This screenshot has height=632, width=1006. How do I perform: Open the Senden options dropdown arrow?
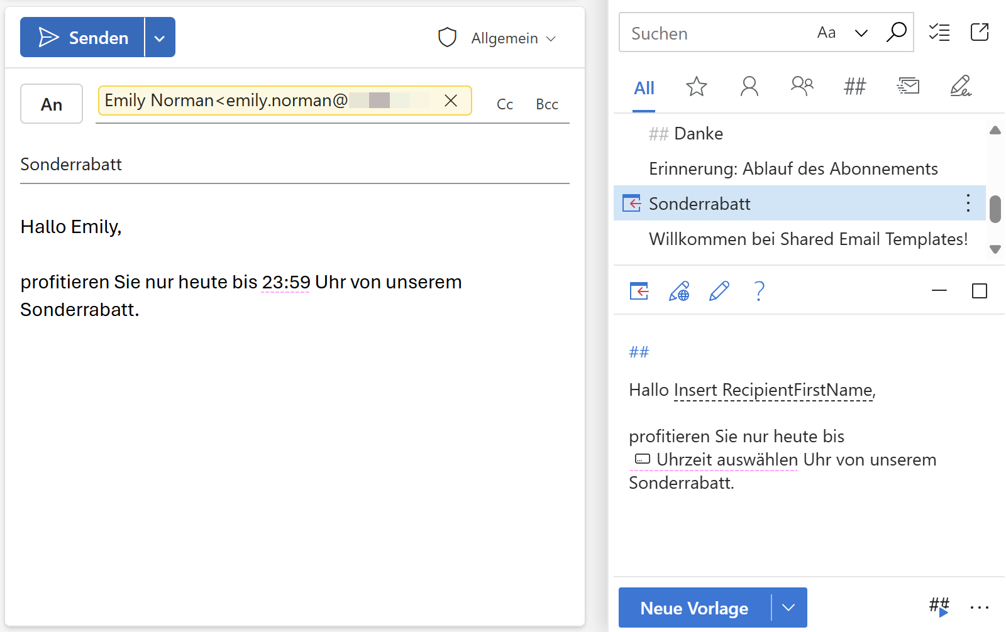[x=160, y=37]
